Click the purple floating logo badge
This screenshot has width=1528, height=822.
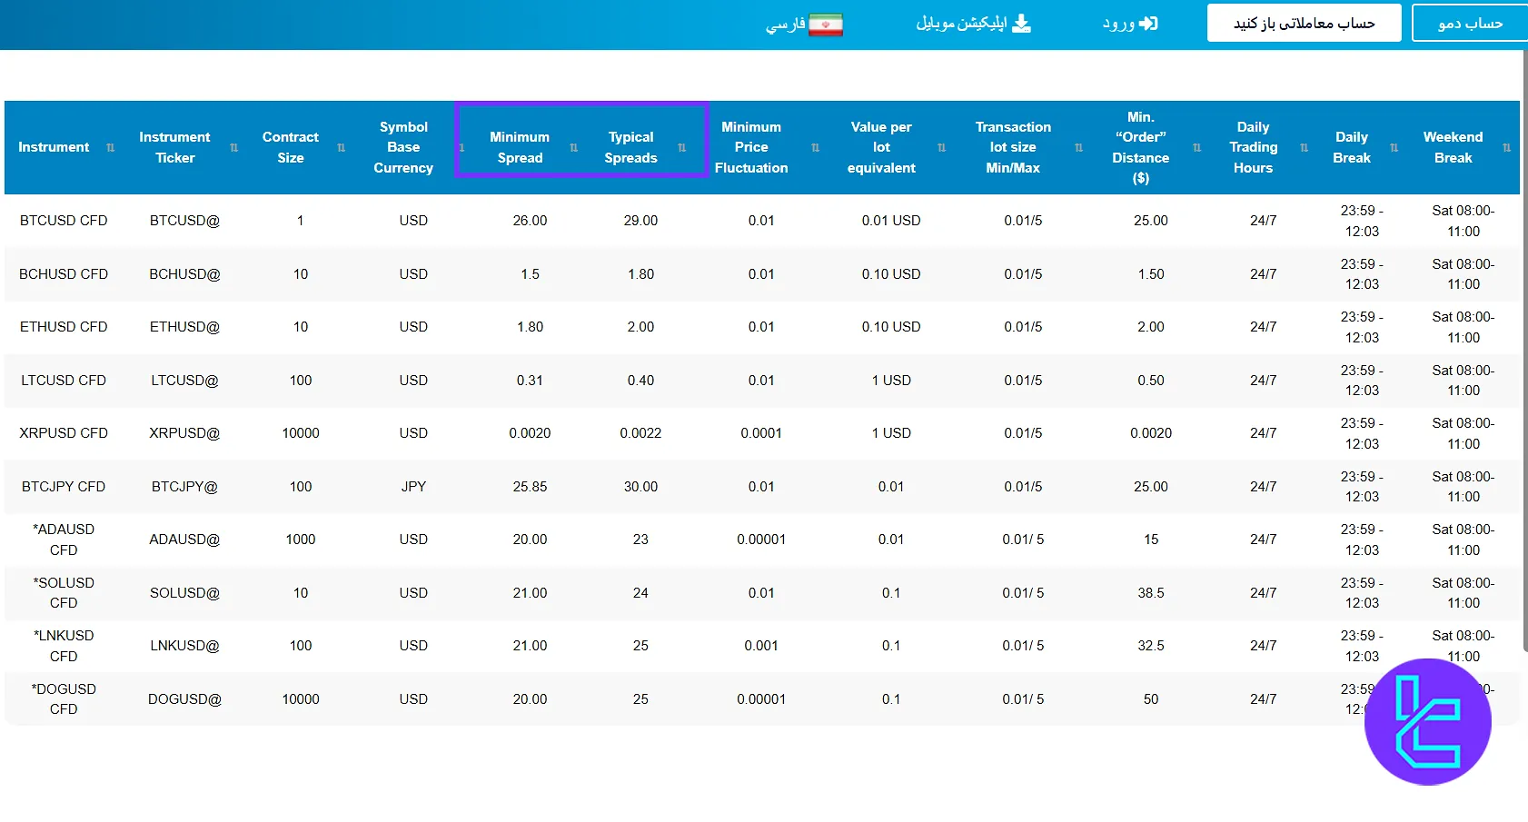point(1427,722)
